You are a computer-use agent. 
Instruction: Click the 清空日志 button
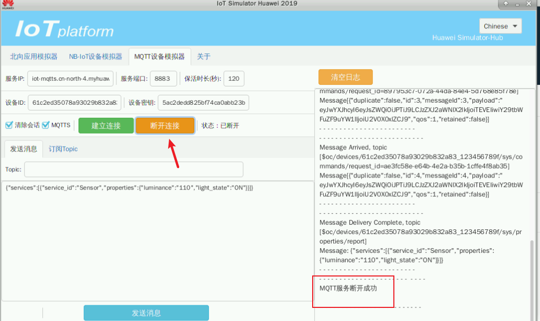[345, 77]
